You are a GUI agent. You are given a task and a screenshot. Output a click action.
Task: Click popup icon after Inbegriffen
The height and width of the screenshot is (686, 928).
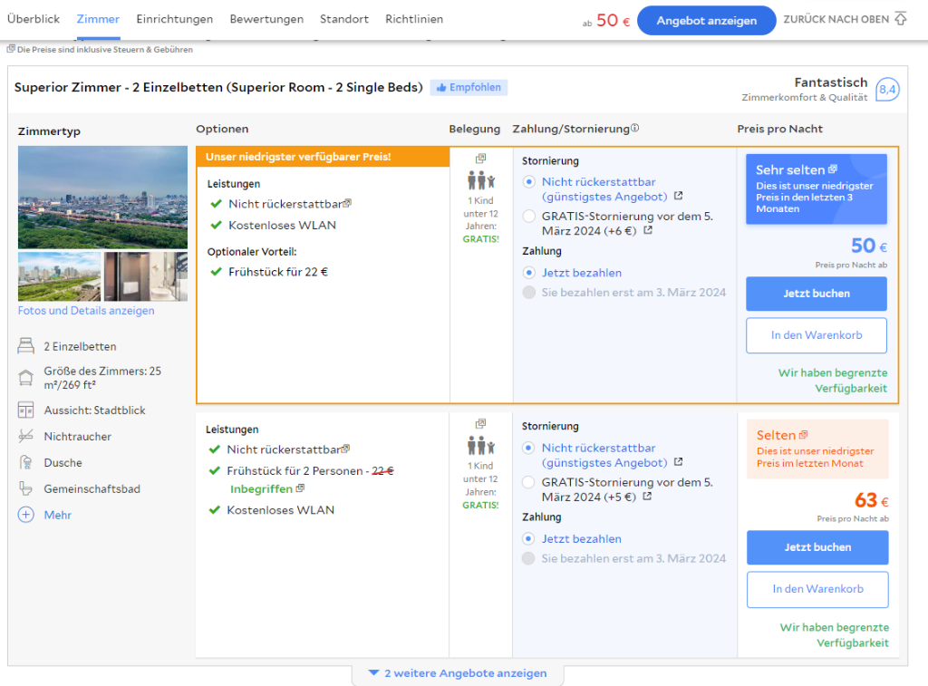coord(300,488)
